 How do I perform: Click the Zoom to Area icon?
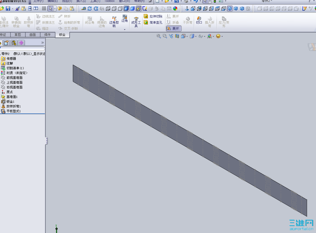tap(165, 36)
